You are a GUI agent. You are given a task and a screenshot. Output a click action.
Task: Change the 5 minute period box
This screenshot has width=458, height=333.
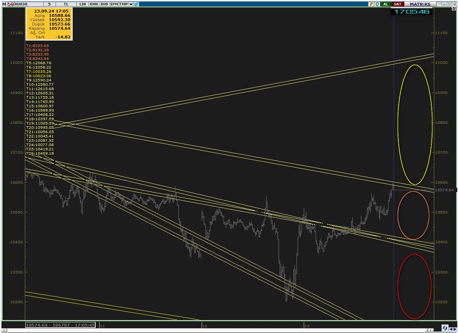(x=49, y=4)
